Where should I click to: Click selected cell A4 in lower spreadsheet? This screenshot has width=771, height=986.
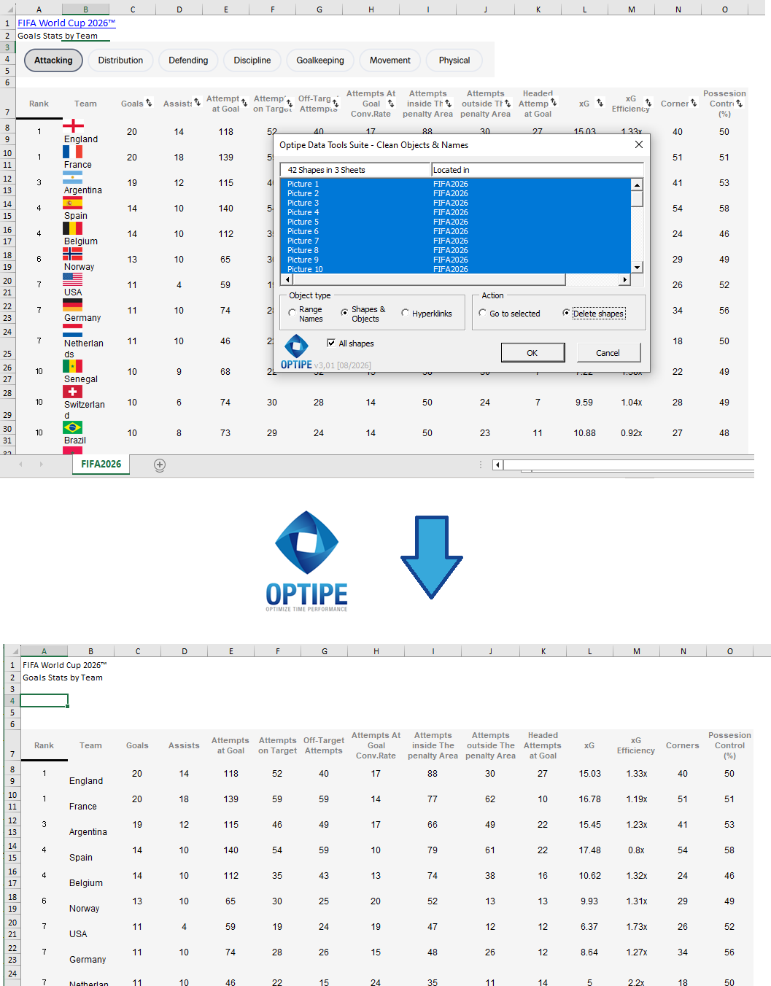pos(44,701)
